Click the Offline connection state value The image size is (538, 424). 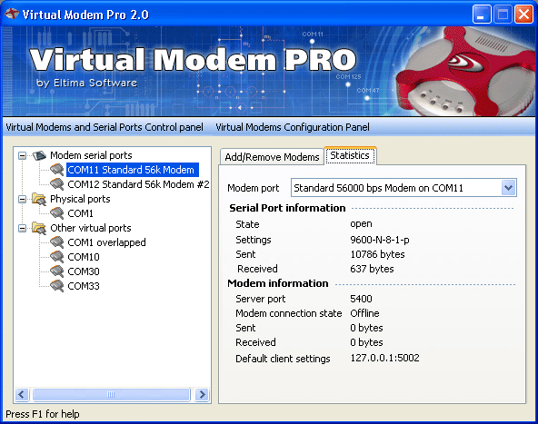pyautogui.click(x=364, y=313)
